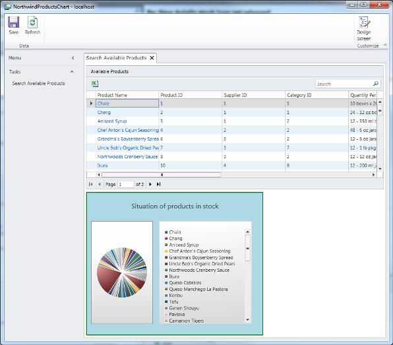This screenshot has width=393, height=345.
Task: Collapse the Menu side panel
Action: [73, 58]
